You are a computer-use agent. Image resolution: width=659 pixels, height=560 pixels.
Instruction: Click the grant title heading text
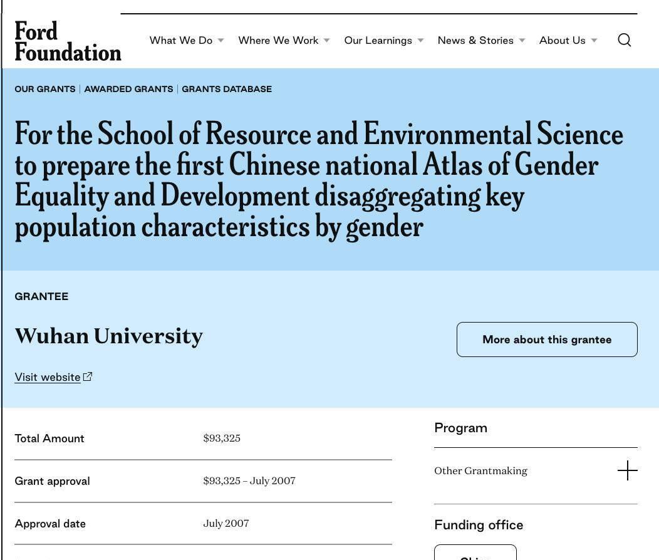319,180
